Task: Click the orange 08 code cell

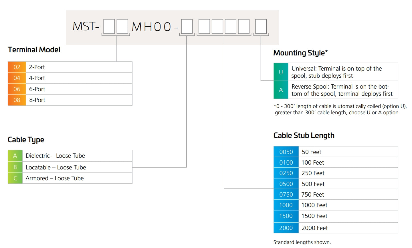Action: click(17, 100)
